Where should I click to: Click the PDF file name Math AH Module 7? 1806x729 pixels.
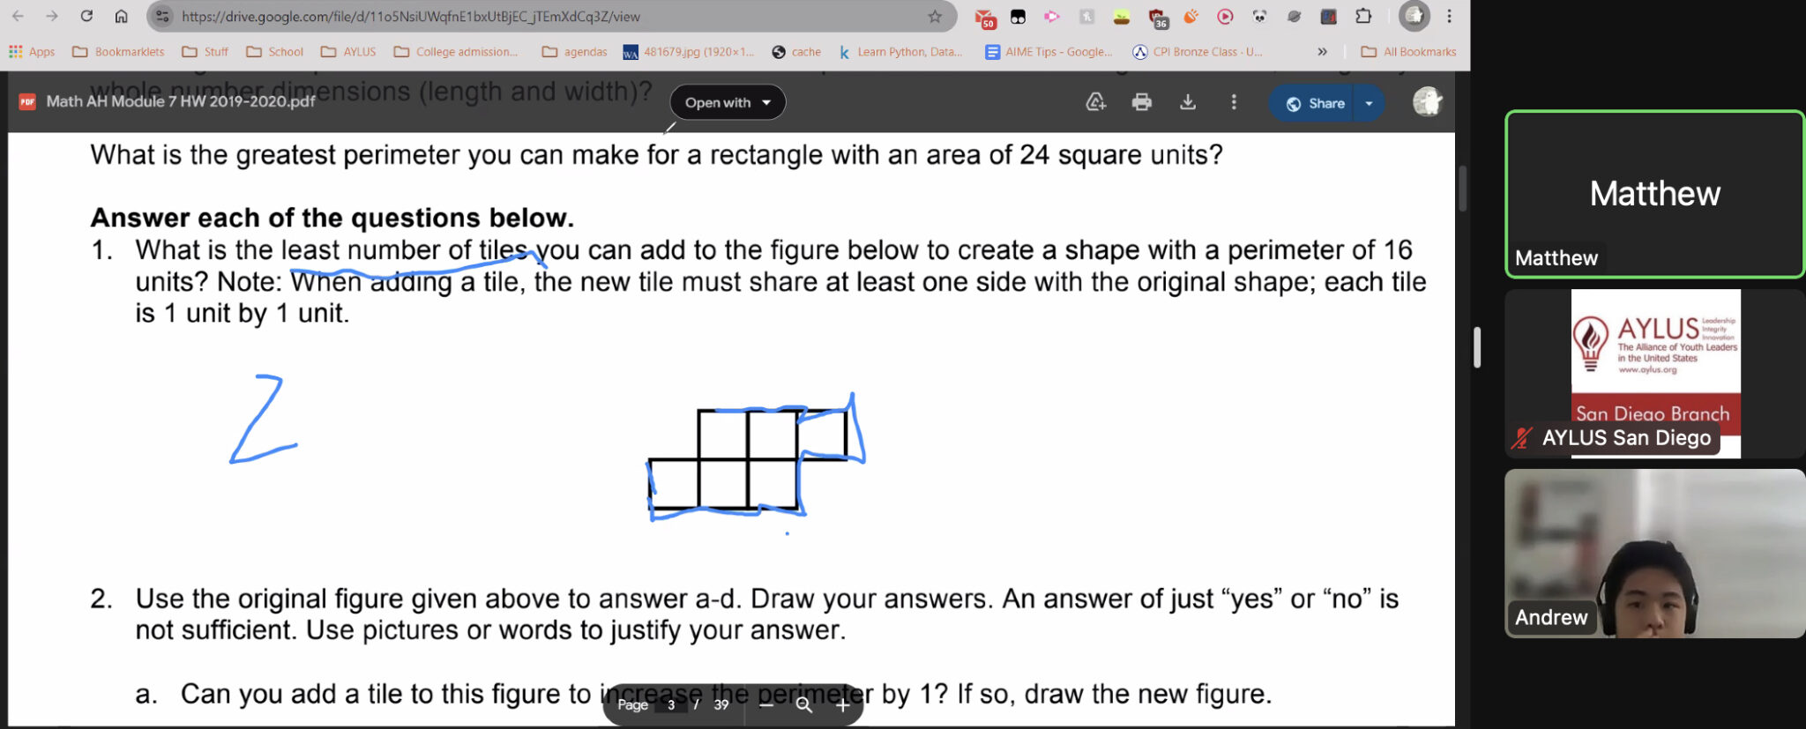181,101
